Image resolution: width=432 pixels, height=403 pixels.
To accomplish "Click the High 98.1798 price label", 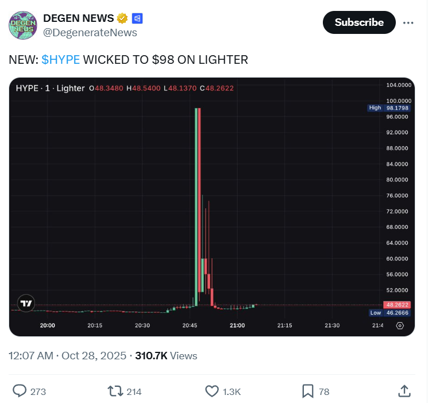I will click(x=391, y=108).
